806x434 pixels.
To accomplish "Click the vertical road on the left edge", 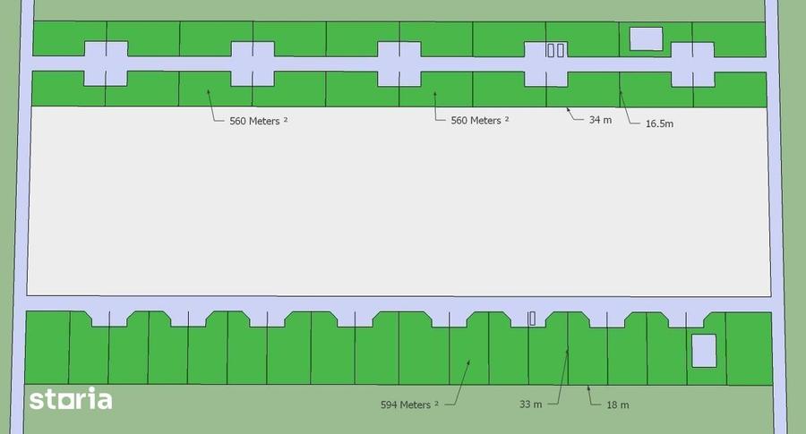I will click(x=20, y=217).
